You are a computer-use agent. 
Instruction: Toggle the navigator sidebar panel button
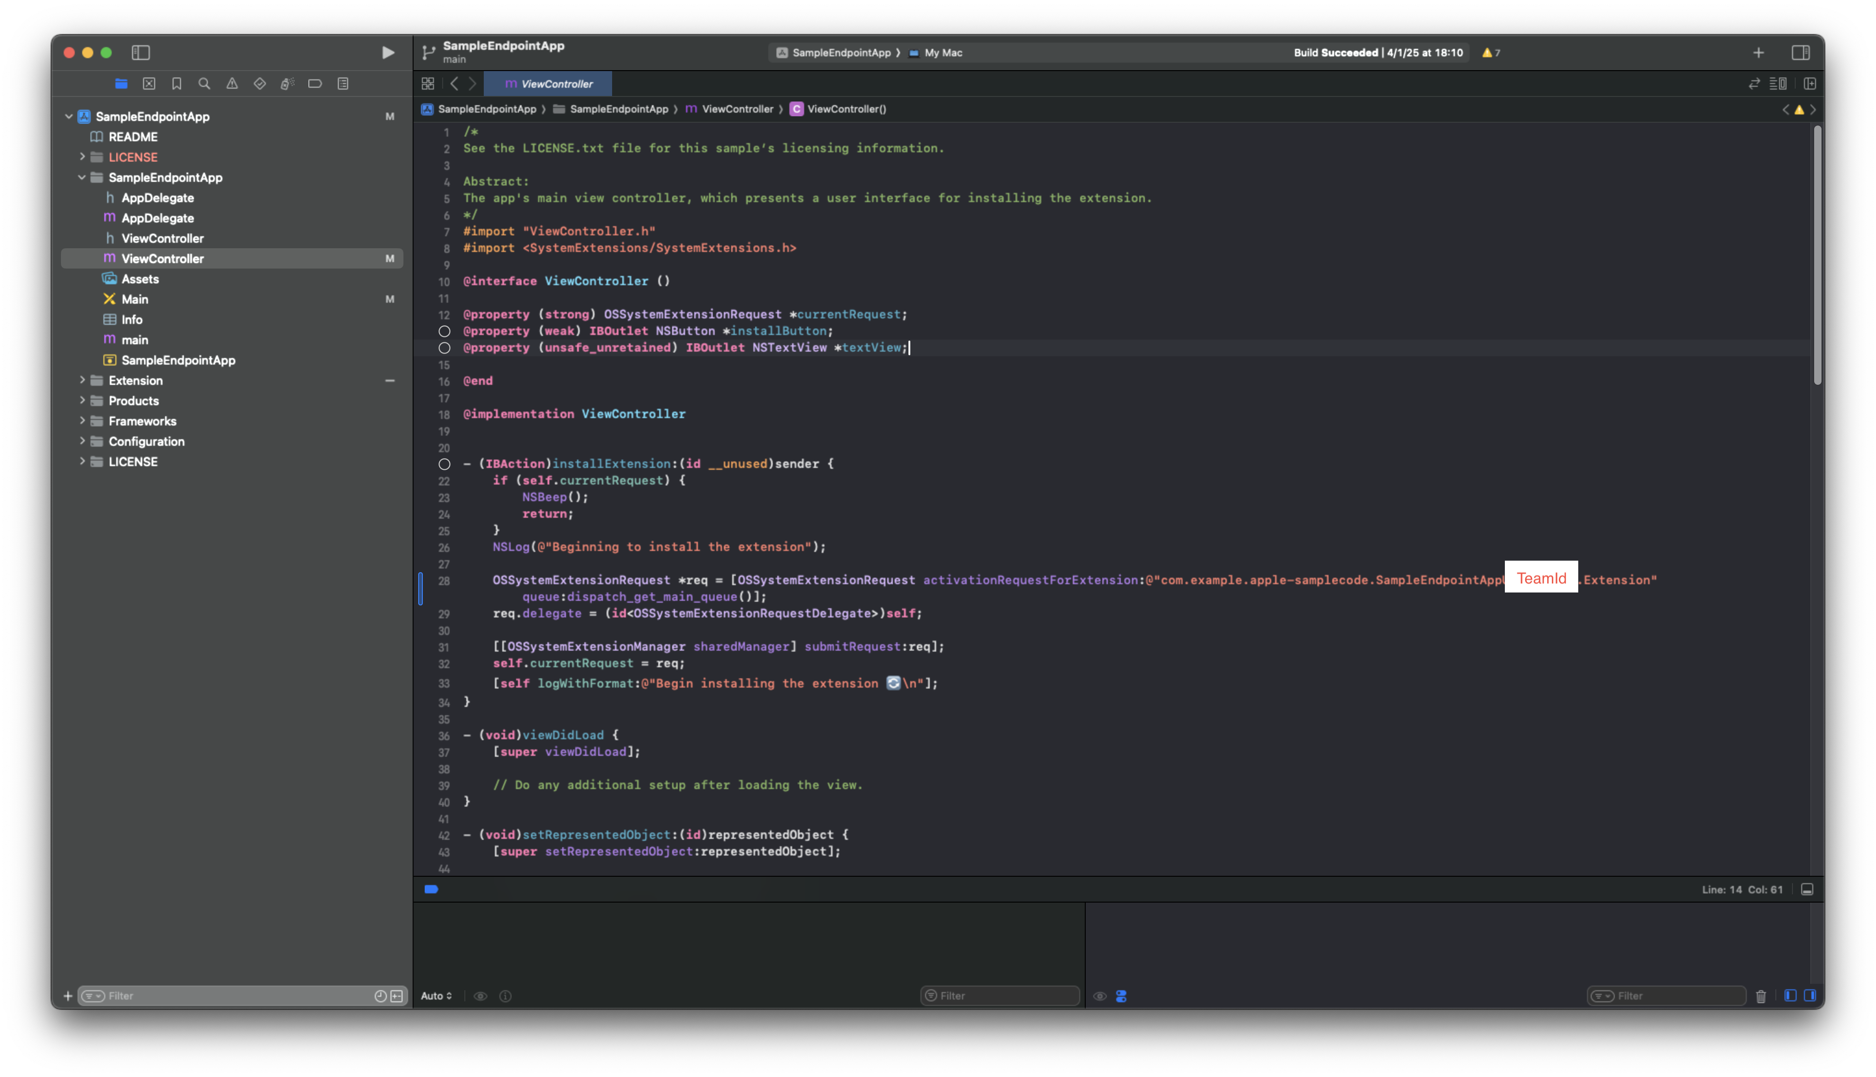click(140, 53)
